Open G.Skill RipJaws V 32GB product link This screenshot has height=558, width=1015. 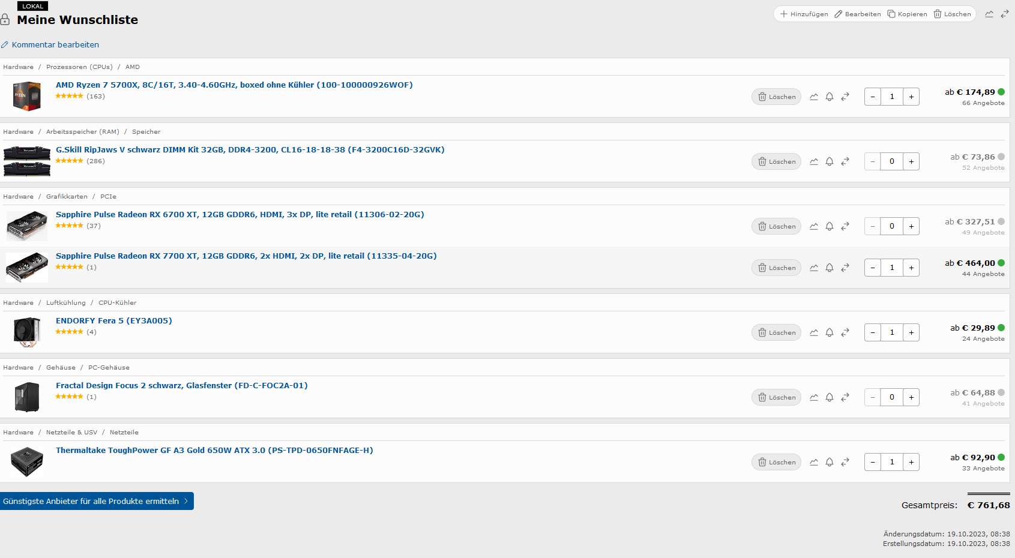[250, 149]
